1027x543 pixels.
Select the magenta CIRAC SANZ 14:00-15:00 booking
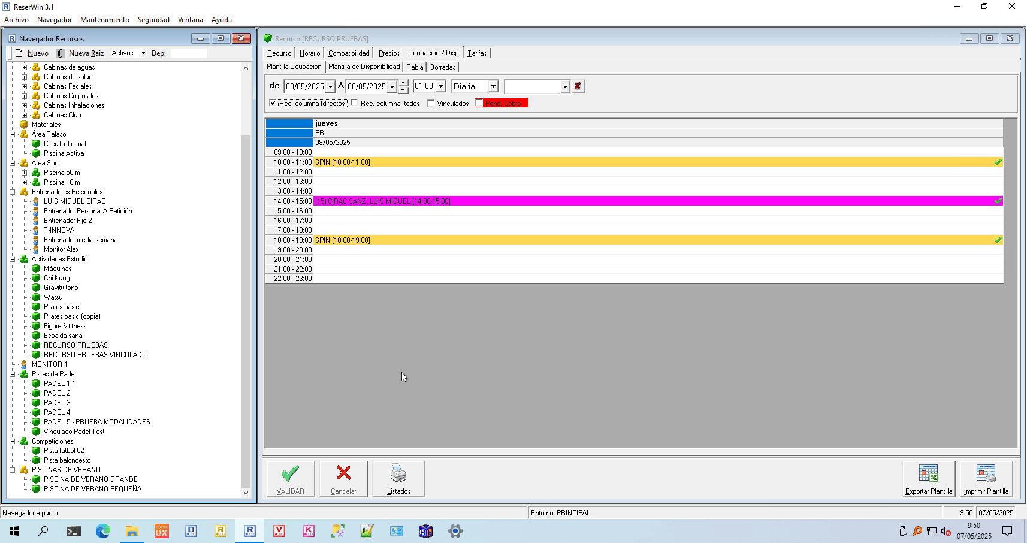coord(658,201)
